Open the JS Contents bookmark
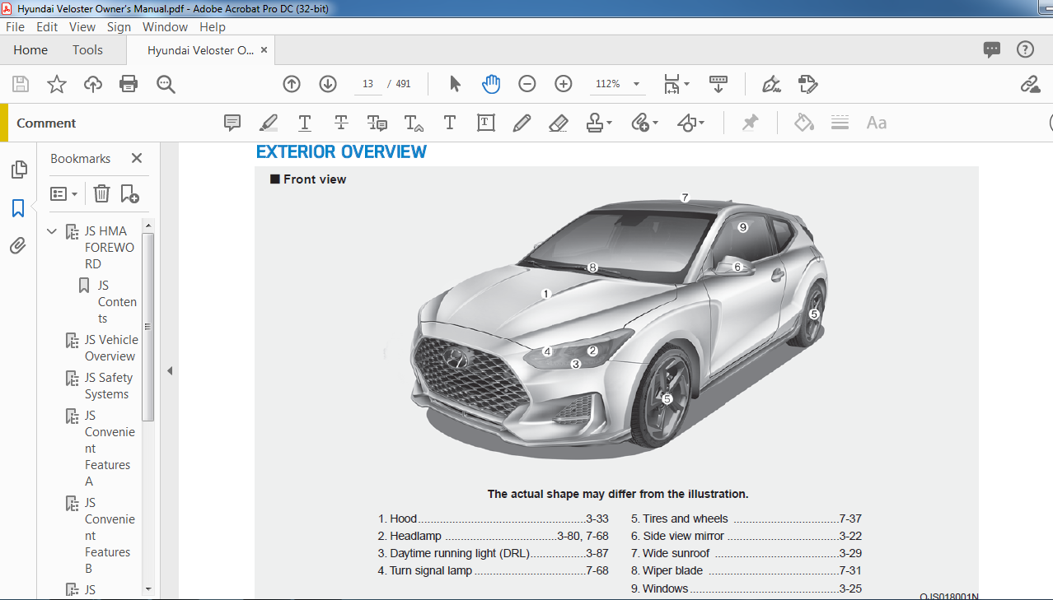This screenshot has height=600, width=1053. click(x=117, y=302)
